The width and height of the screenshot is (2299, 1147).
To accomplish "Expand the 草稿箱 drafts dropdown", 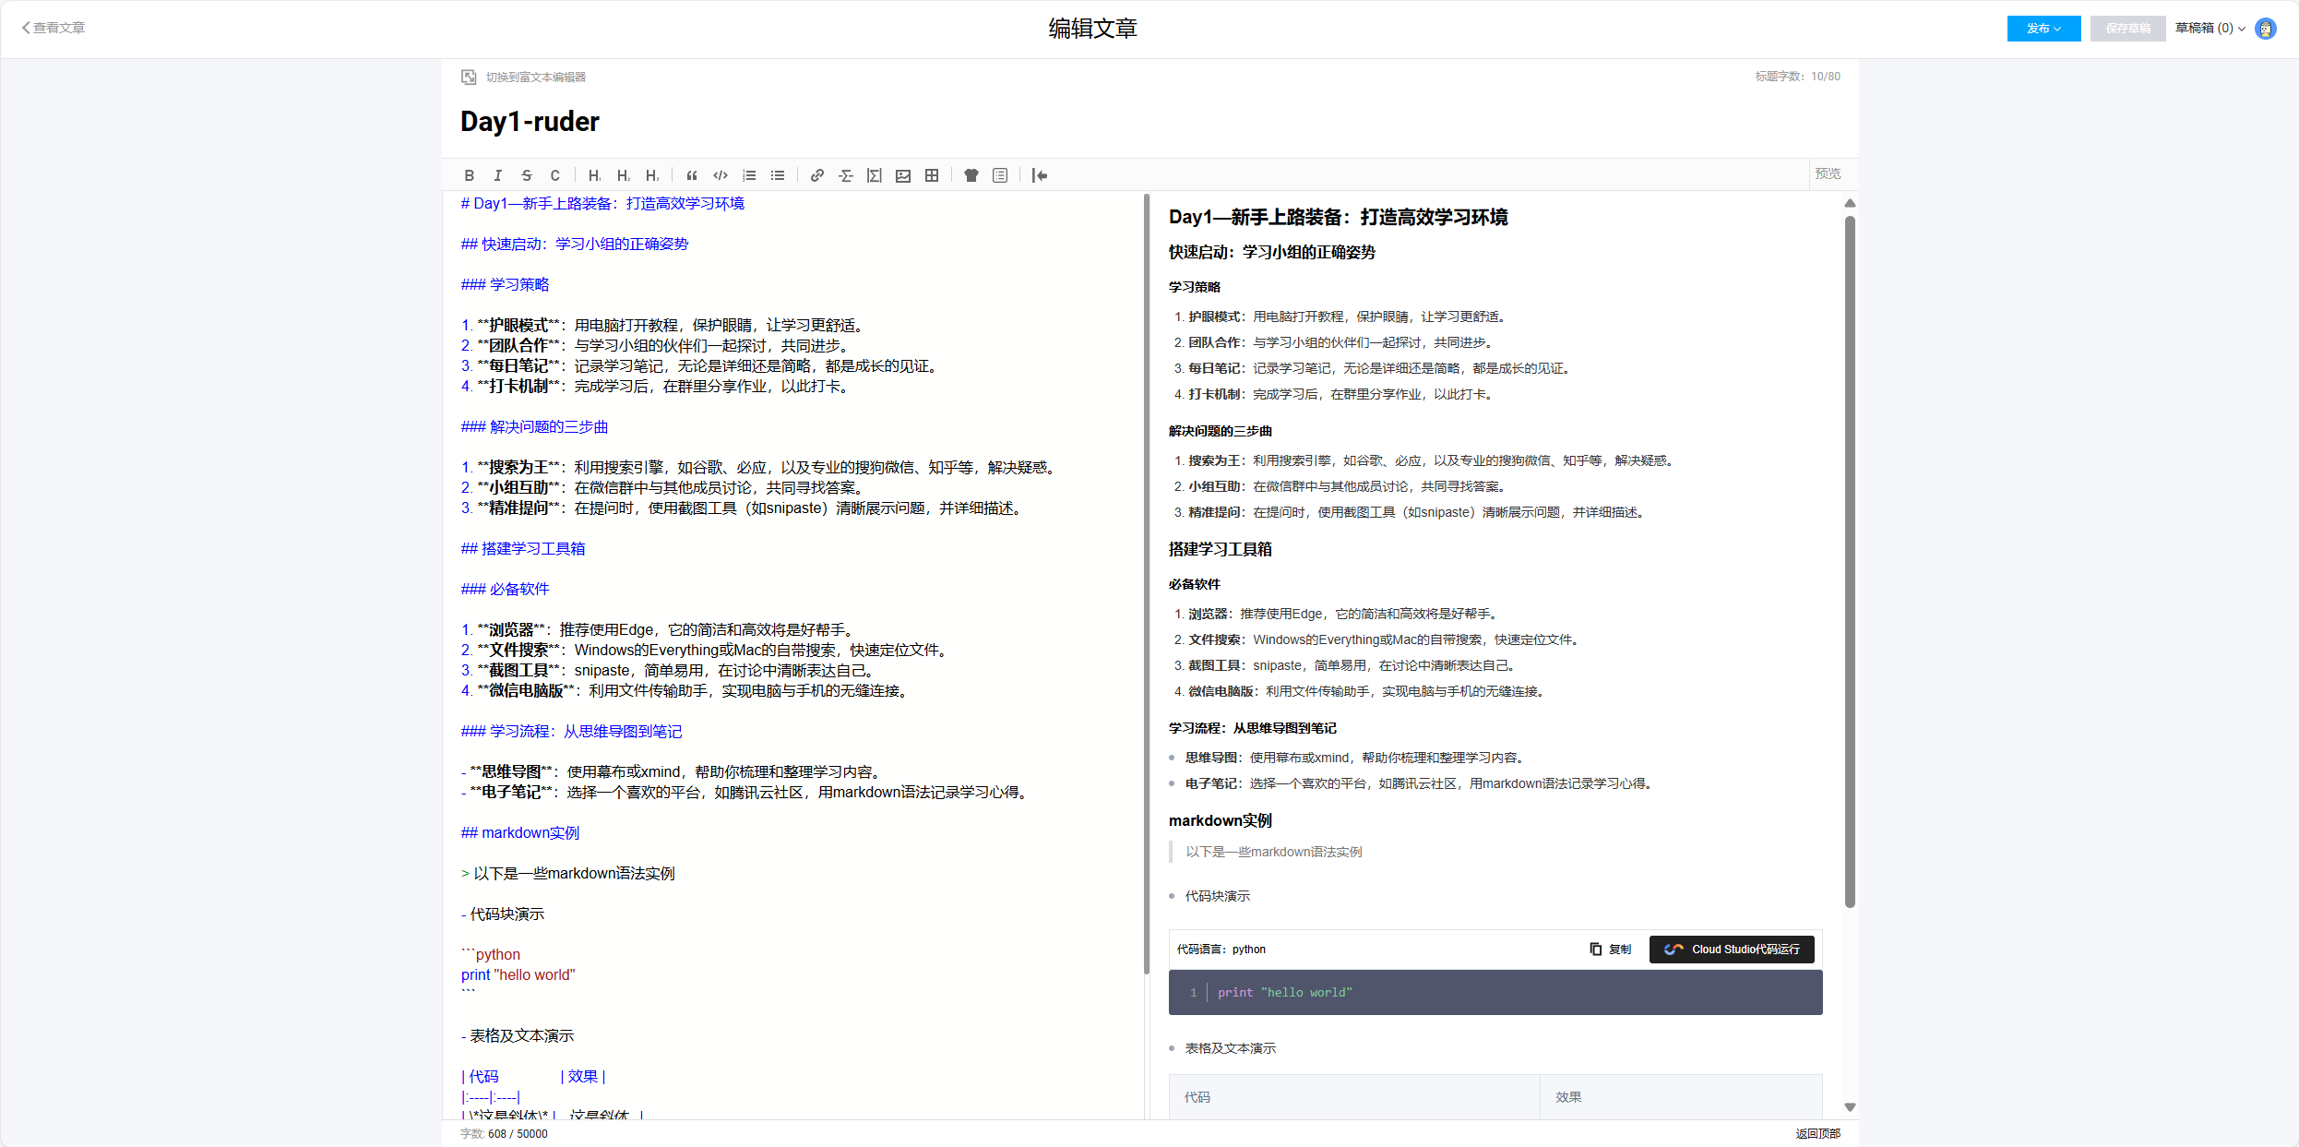I will tap(2210, 29).
